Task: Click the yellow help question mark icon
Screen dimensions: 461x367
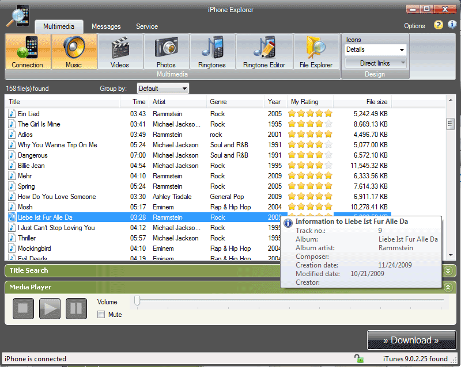Action: pos(438,25)
